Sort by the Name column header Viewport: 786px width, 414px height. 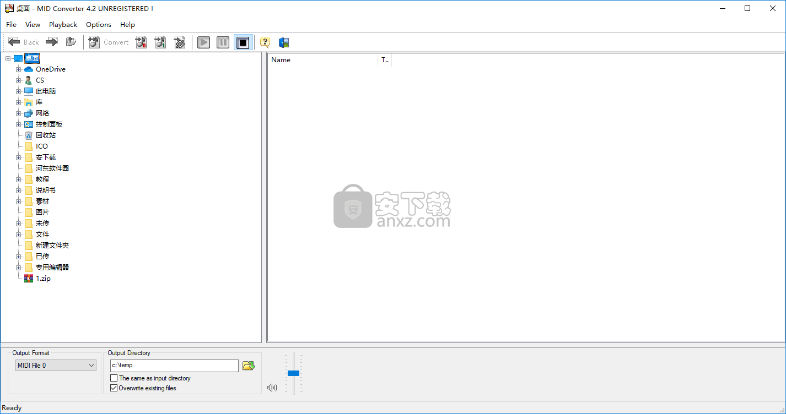click(x=323, y=60)
